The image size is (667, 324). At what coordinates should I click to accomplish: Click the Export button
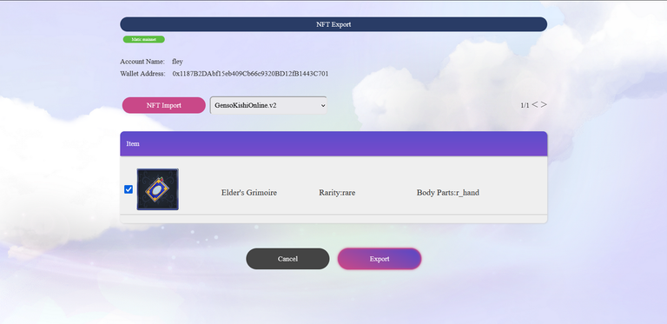[x=380, y=259]
